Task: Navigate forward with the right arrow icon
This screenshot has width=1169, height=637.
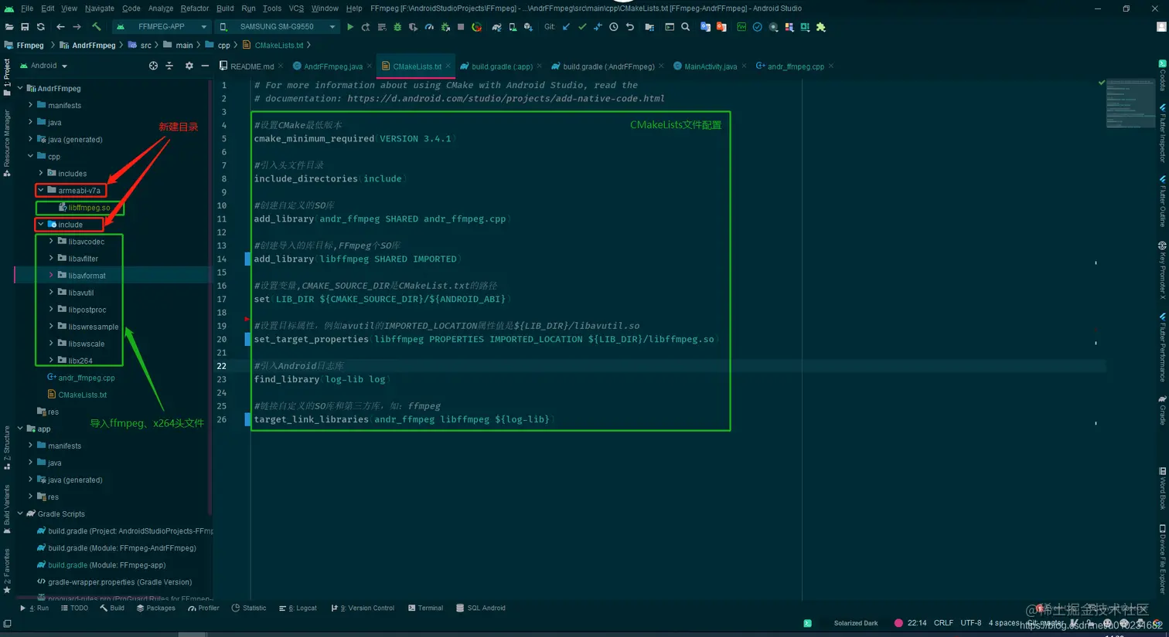Action: pos(77,27)
